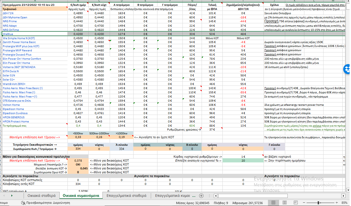The image size is (351, 206).
Task: Switch to the "Οικιακά σταθερά" sheet tab
Action: coord(41,195)
